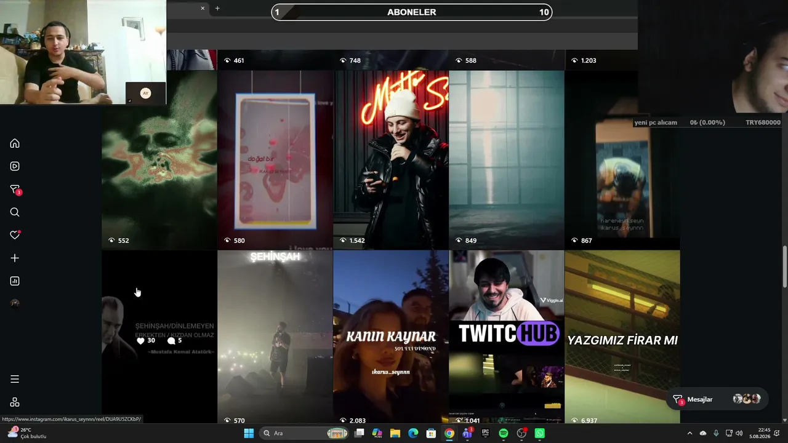Viewport: 788px width, 443px height.
Task: Open the KANIN KAYNAR reel thumbnail
Action: [x=391, y=337]
